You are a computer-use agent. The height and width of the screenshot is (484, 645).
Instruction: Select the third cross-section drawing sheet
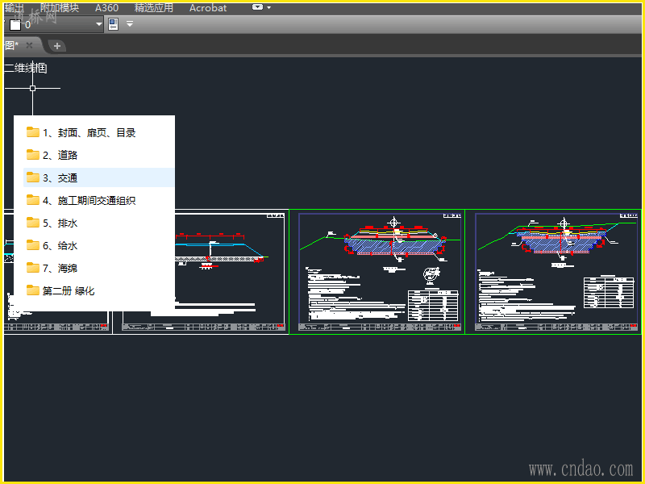pyautogui.click(x=377, y=272)
